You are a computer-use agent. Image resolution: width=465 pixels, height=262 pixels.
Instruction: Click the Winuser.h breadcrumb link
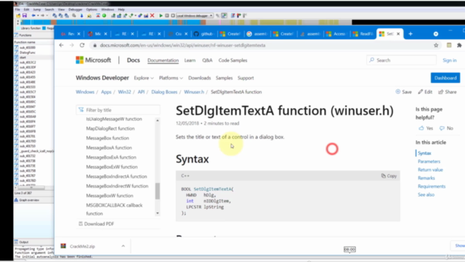tap(194, 92)
